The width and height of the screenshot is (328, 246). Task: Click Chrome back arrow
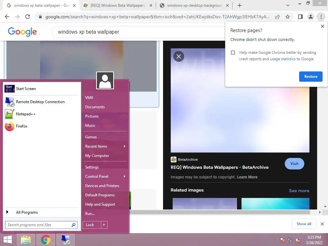click(7, 17)
